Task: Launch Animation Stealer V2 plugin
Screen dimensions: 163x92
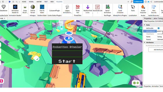Action: coord(15,9)
